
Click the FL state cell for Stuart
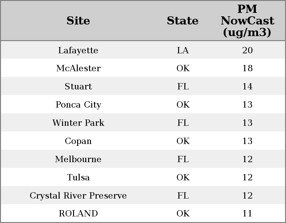tap(183, 87)
